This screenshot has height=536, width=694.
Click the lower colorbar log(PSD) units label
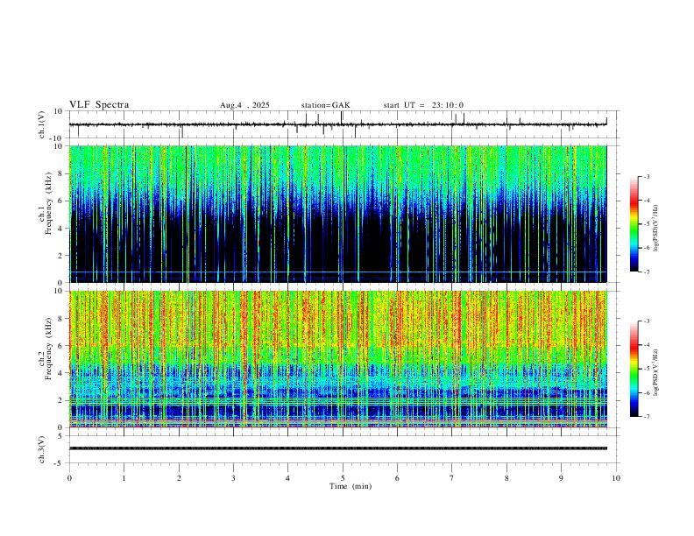(656, 372)
